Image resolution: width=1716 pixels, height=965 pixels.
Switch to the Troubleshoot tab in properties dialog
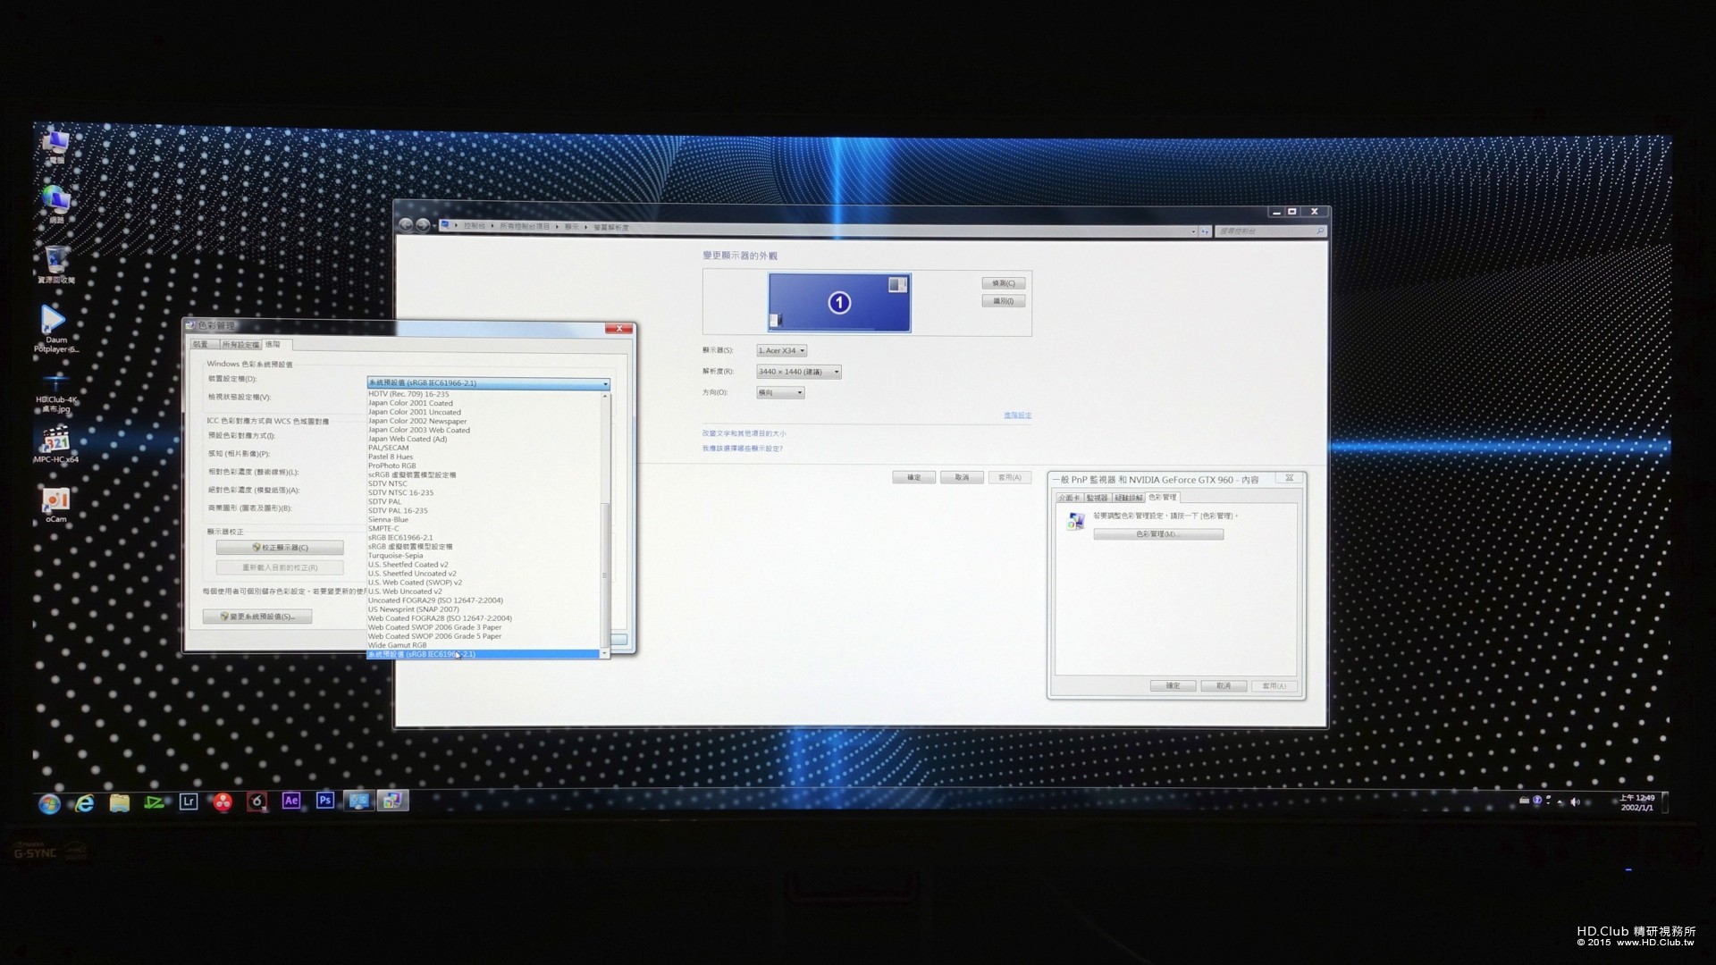coord(1129,498)
